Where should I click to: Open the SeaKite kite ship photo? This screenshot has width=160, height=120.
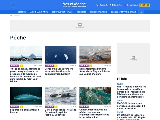[61, 55]
